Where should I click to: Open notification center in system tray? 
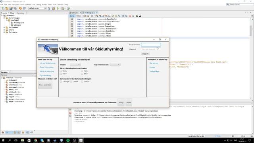tap(250, 140)
